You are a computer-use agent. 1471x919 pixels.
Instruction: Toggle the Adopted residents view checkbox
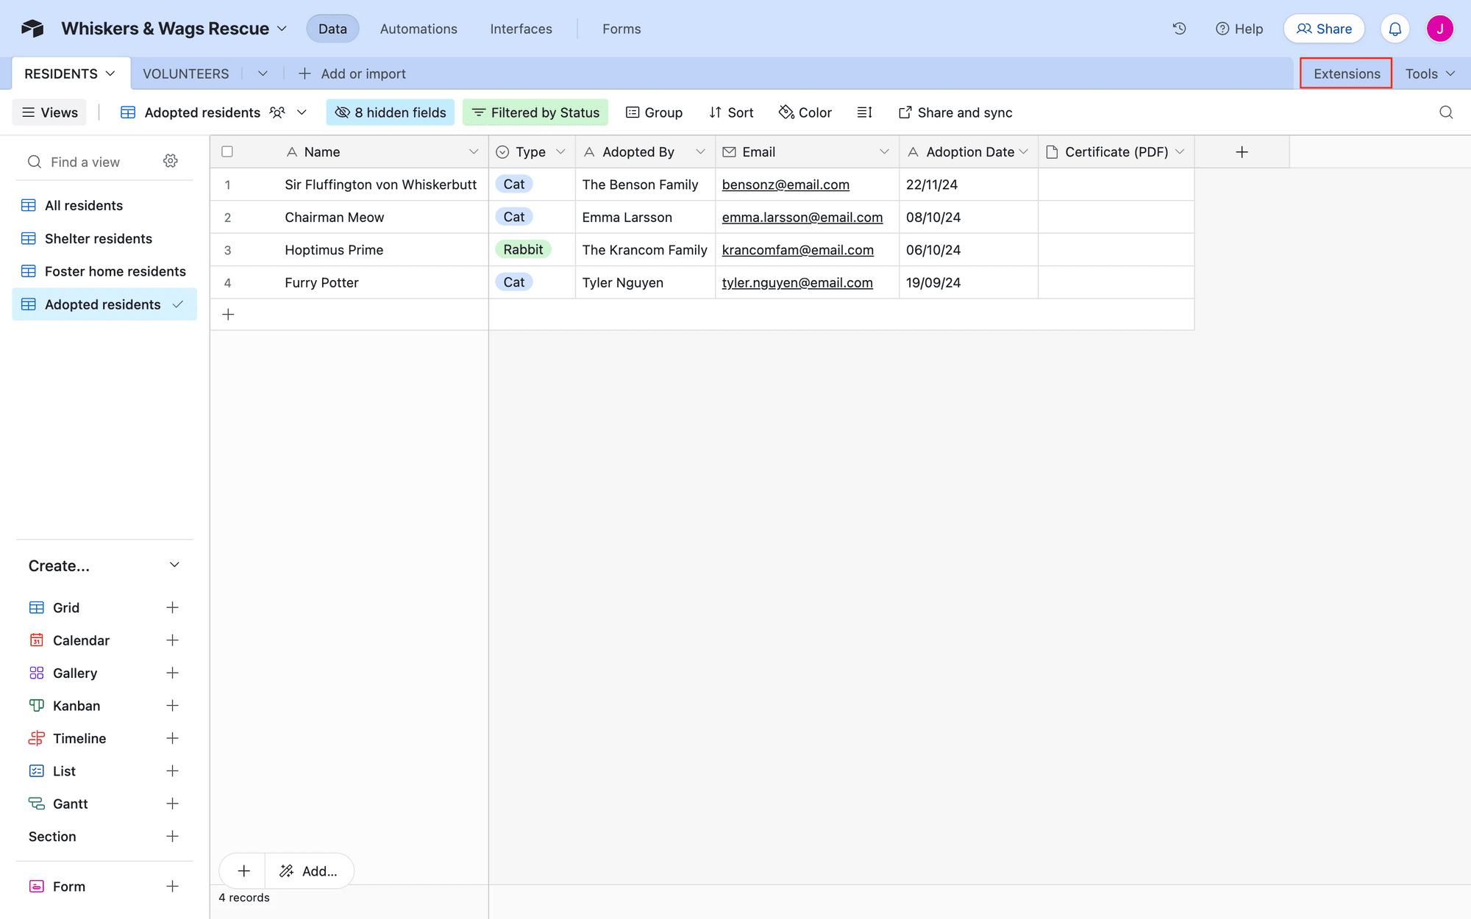pyautogui.click(x=177, y=304)
